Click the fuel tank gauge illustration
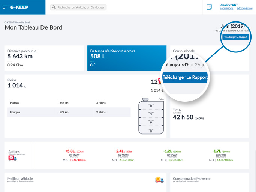256x192 pixels. tap(151, 117)
